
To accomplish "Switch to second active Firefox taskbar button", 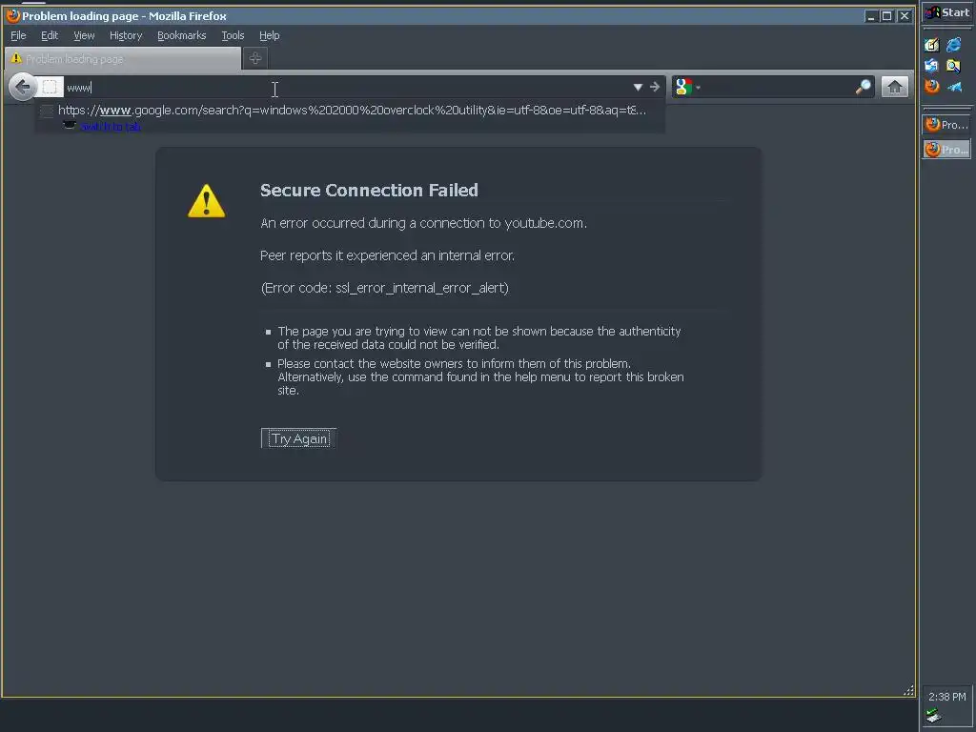I will 946,150.
